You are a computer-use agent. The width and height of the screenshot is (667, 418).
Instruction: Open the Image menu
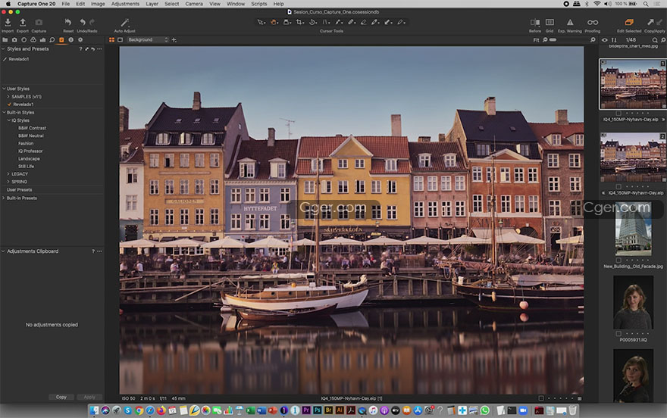[98, 4]
